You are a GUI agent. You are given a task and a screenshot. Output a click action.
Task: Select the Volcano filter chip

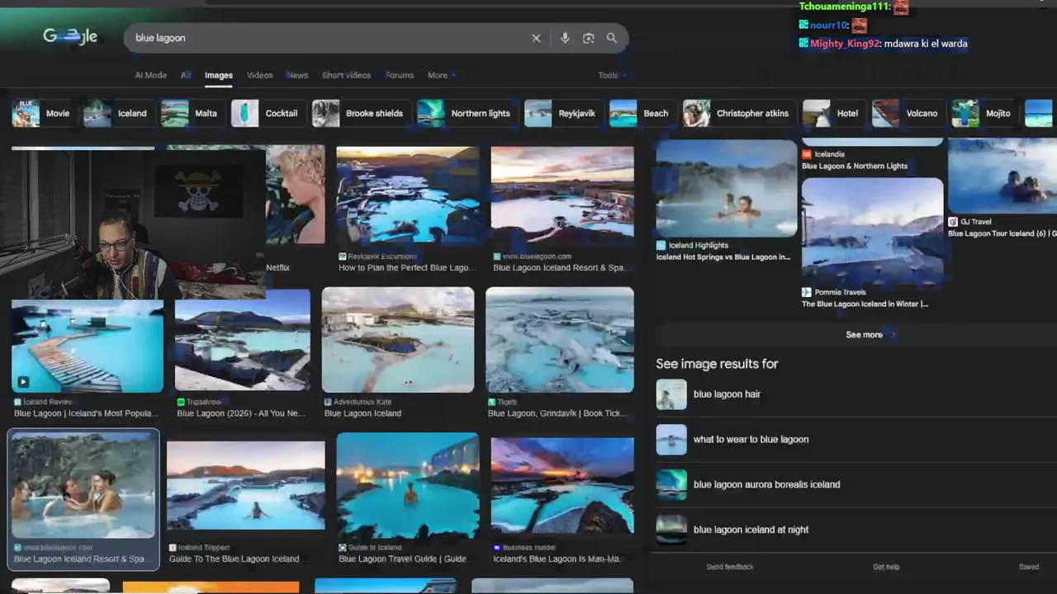[908, 113]
